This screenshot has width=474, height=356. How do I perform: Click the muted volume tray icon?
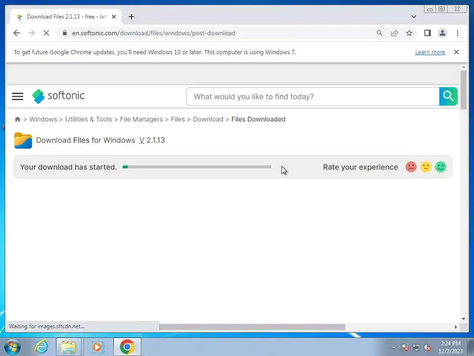tap(427, 347)
